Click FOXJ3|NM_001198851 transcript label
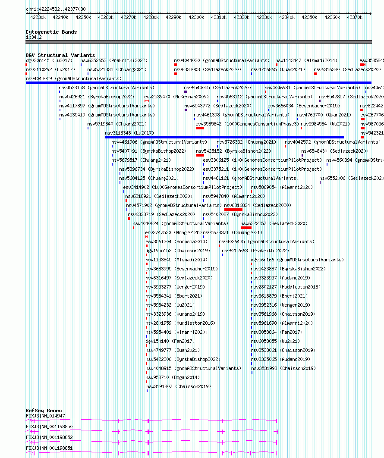This screenshot has width=384, height=458. pyautogui.click(x=49, y=449)
